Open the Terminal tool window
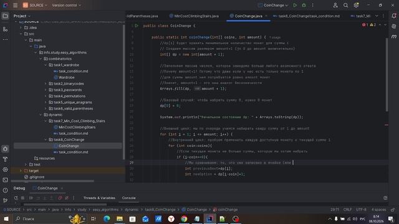The image size is (399, 224). (5, 180)
